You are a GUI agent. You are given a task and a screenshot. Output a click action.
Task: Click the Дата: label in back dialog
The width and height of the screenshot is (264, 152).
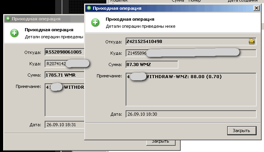(35, 125)
